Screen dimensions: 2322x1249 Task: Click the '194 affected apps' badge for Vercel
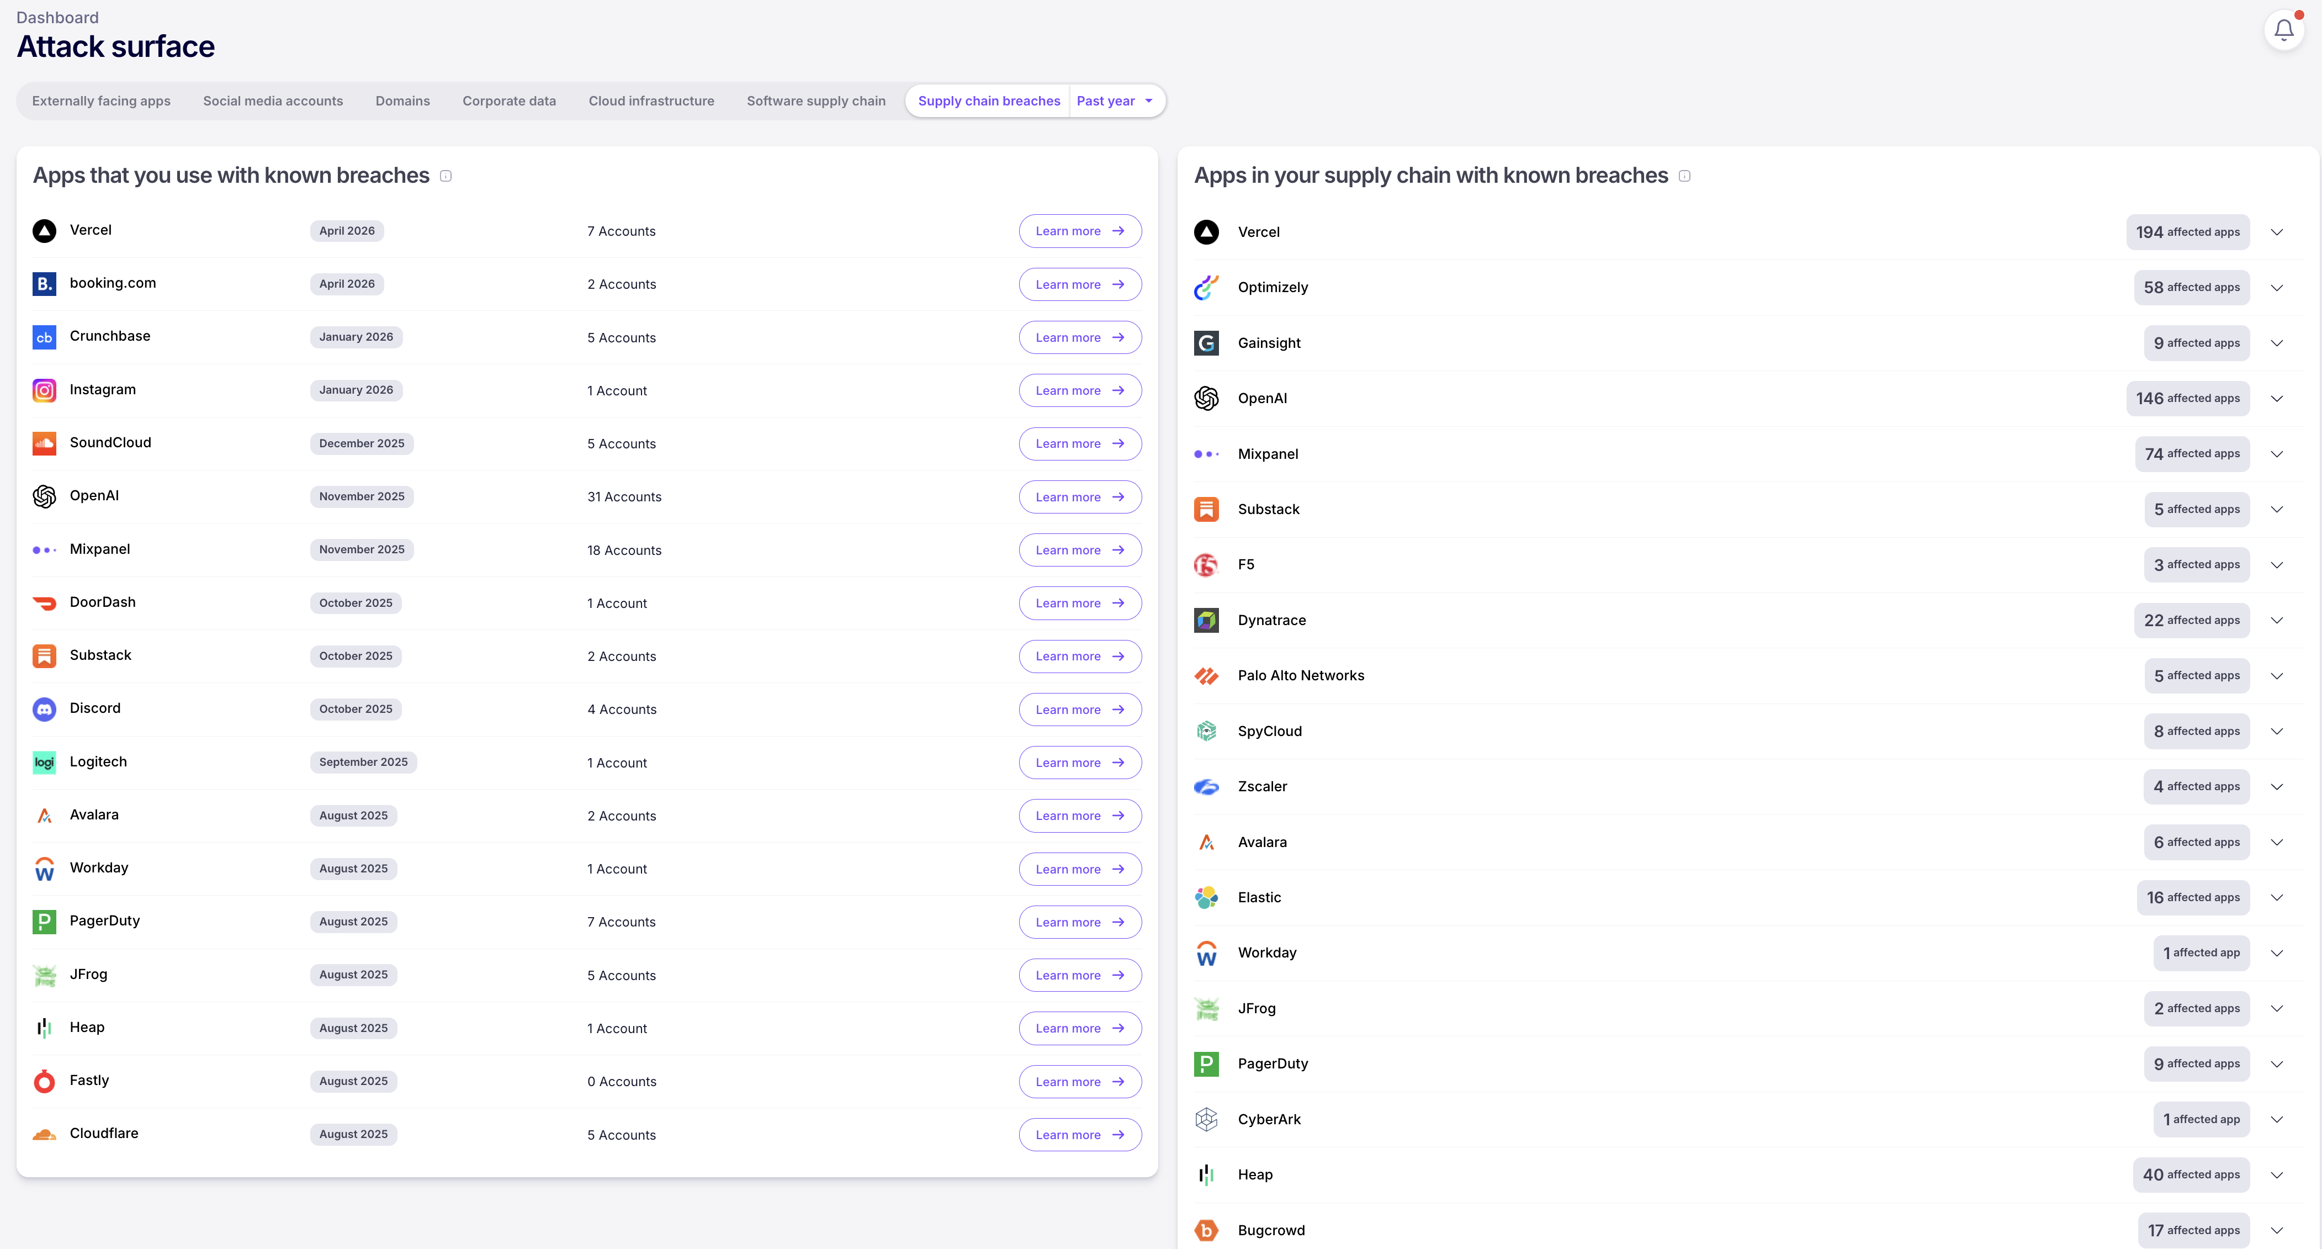(2188, 232)
